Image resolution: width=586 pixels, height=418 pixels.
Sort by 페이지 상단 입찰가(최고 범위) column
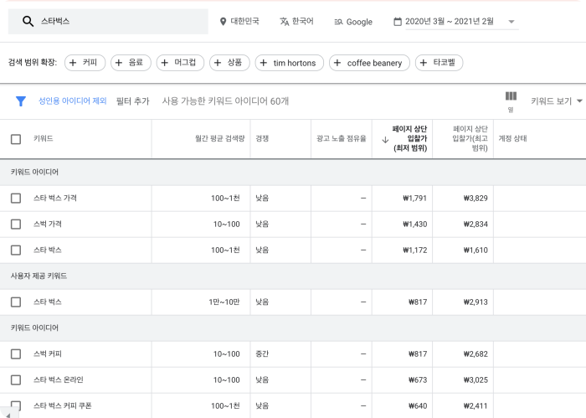pyautogui.click(x=470, y=138)
